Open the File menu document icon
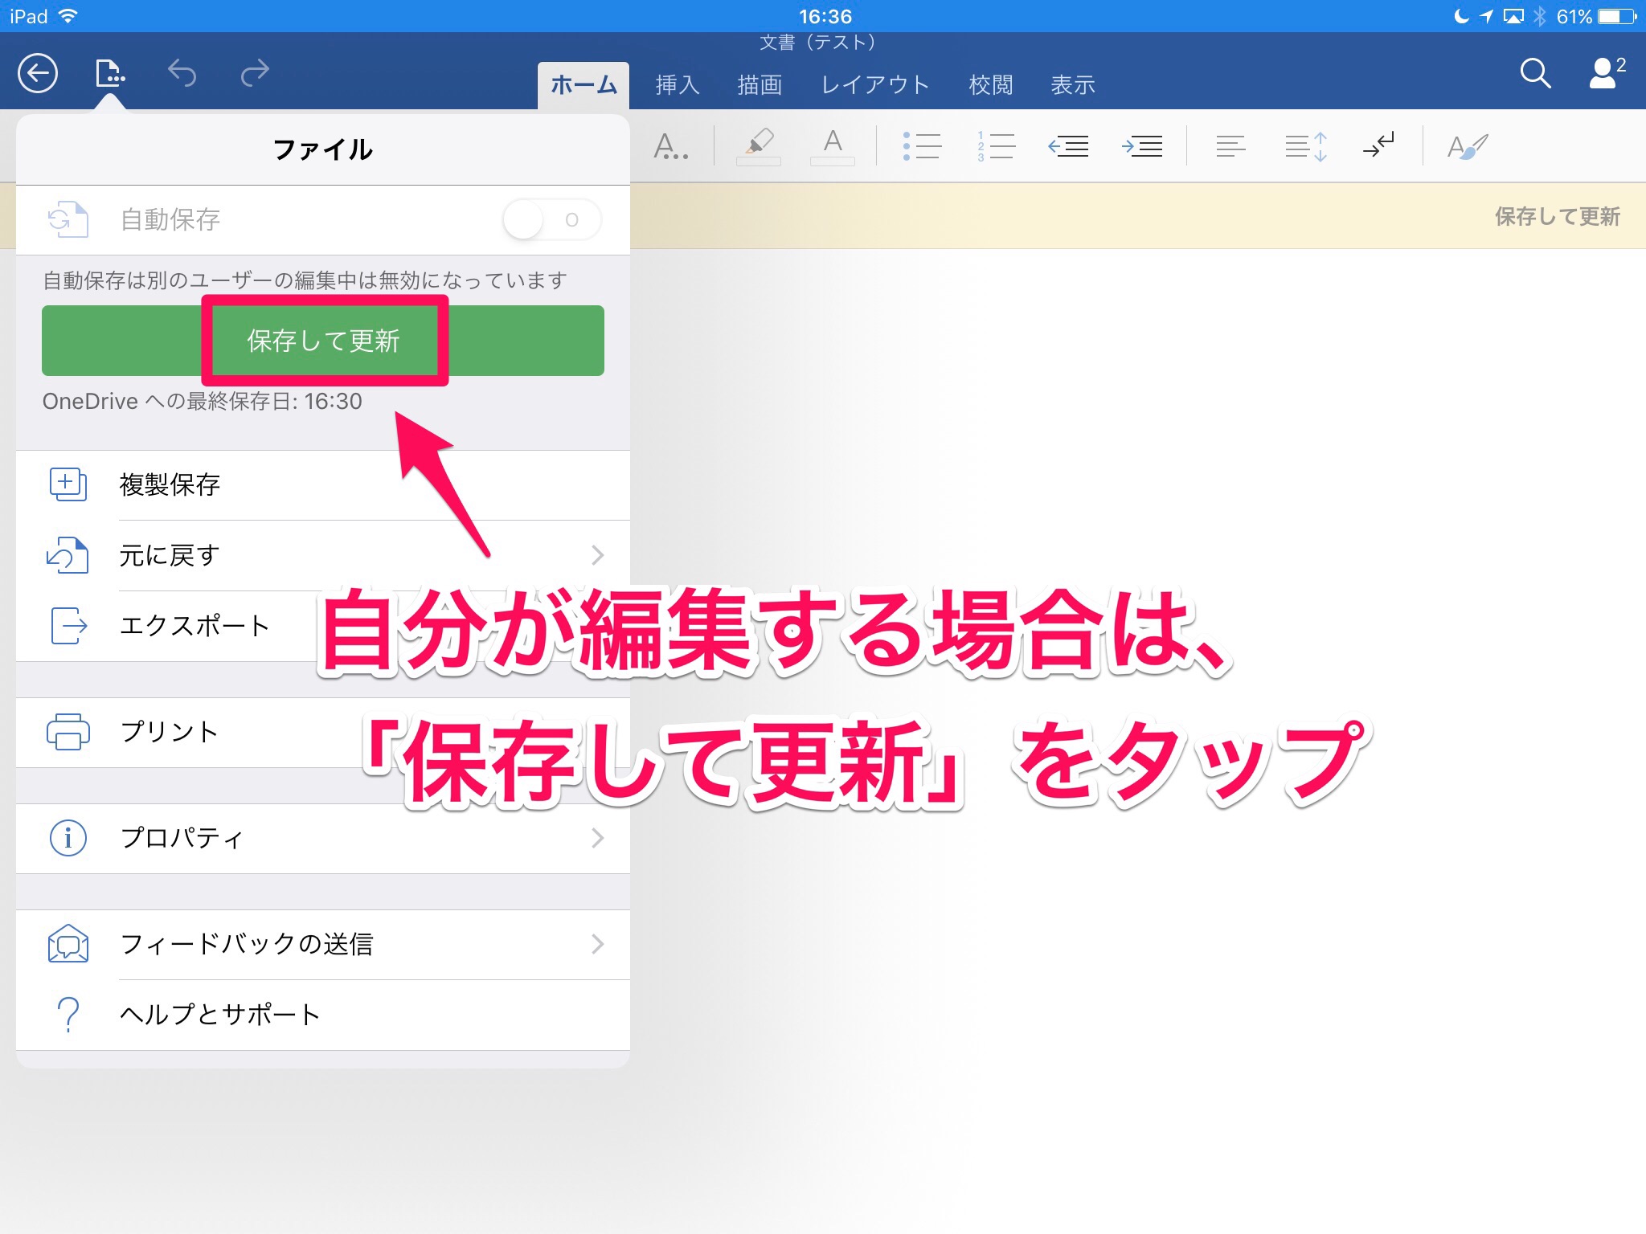Image resolution: width=1646 pixels, height=1234 pixels. (x=109, y=74)
